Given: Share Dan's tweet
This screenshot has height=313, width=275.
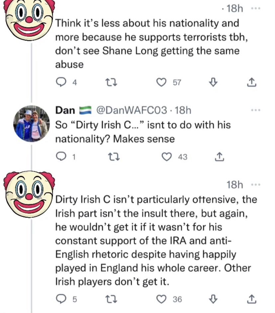Looking at the screenshot, I should 219,157.
